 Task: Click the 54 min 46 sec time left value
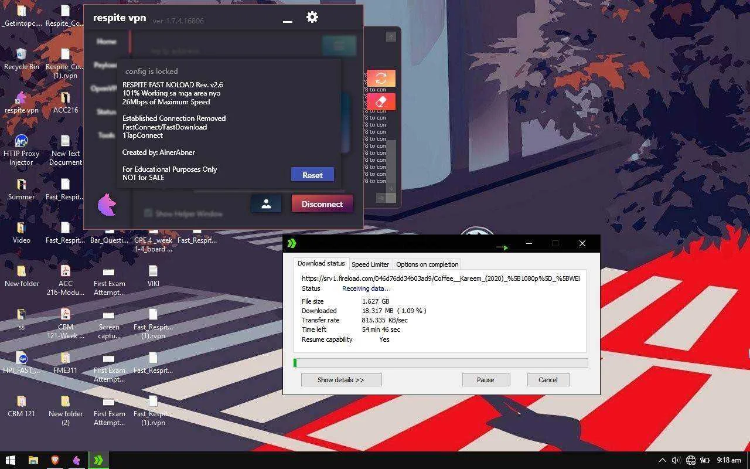click(381, 329)
